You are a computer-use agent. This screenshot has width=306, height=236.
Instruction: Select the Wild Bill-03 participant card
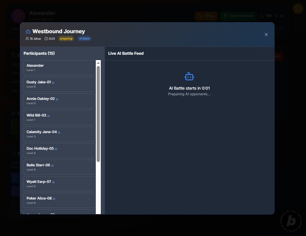coord(60,117)
